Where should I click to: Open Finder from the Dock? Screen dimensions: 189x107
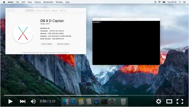tap(66, 102)
